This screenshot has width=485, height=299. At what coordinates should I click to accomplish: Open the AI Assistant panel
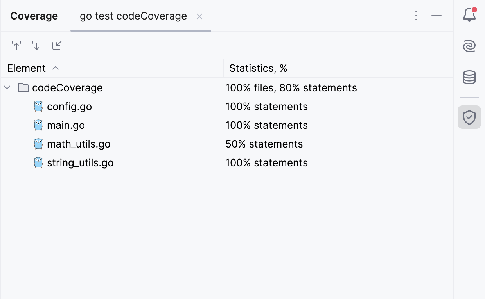tap(469, 46)
